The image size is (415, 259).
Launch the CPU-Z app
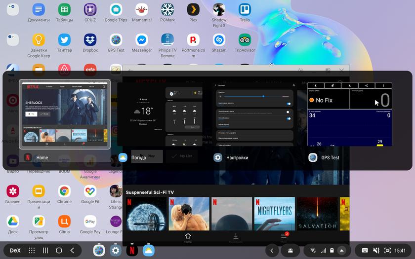pos(90,10)
